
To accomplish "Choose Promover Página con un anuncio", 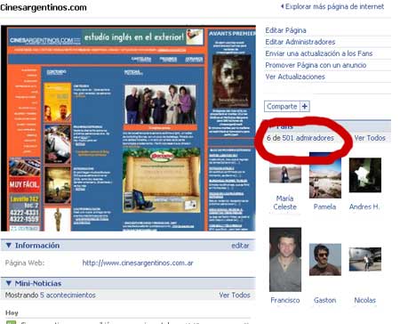I will tap(316, 65).
